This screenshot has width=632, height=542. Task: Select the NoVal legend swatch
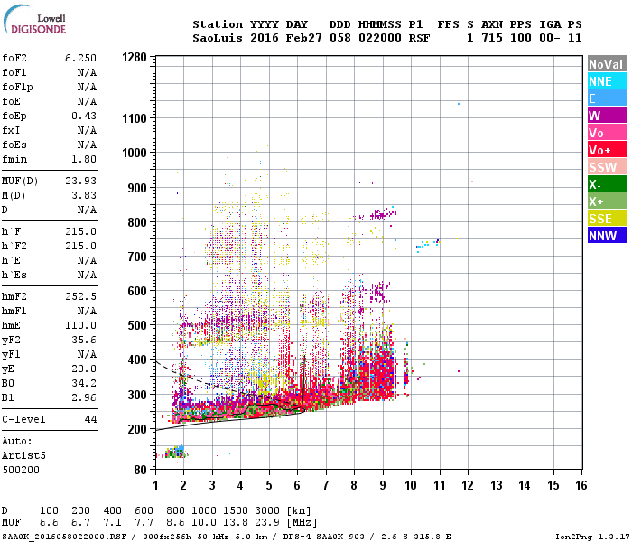(607, 64)
